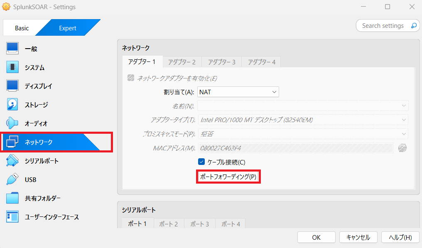The image size is (422, 248).
Task: Switch to the アダプター 2 tab
Action: (182, 62)
